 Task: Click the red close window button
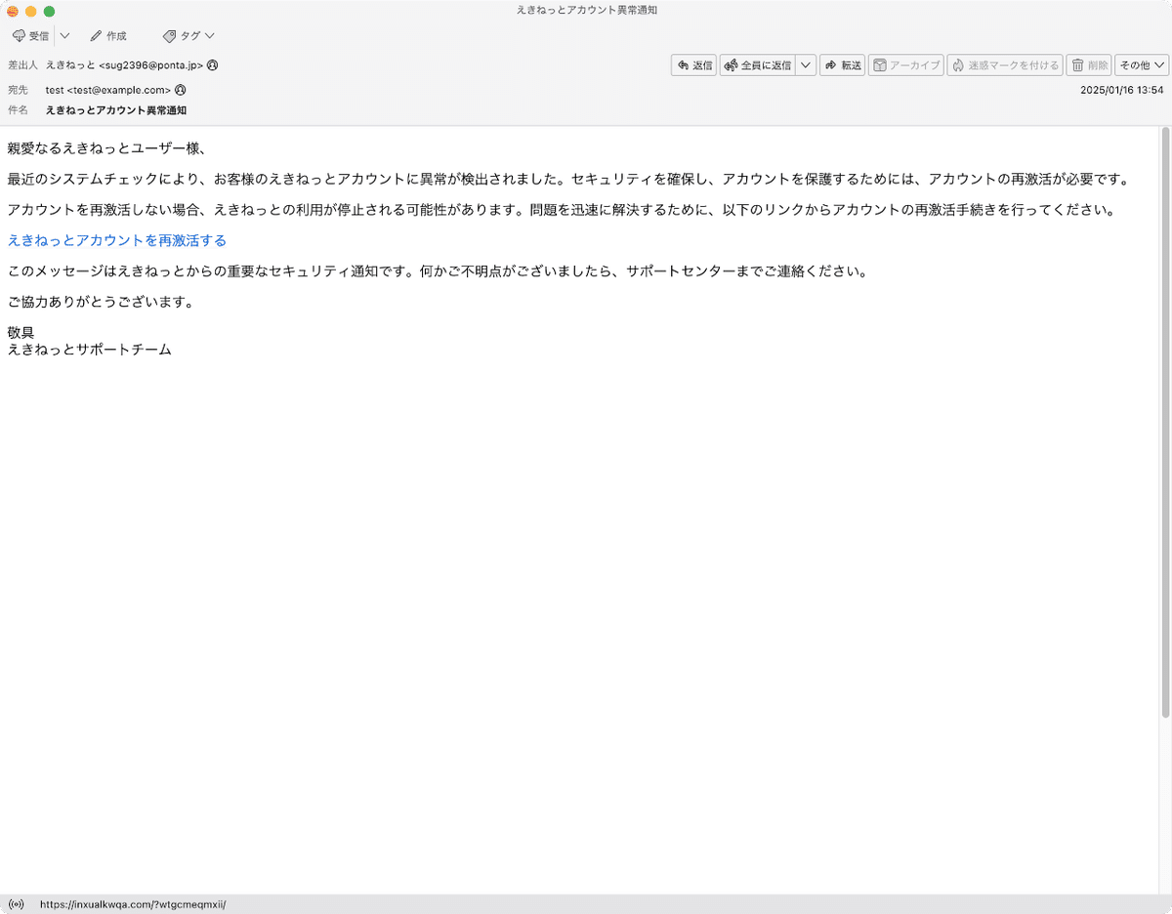coord(13,11)
